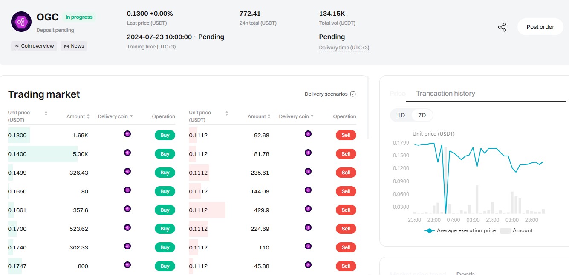
Task: Open the Transaction history tab
Action: point(445,94)
